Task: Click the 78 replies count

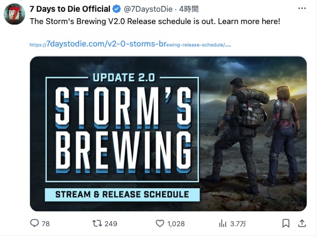Action: (46, 224)
